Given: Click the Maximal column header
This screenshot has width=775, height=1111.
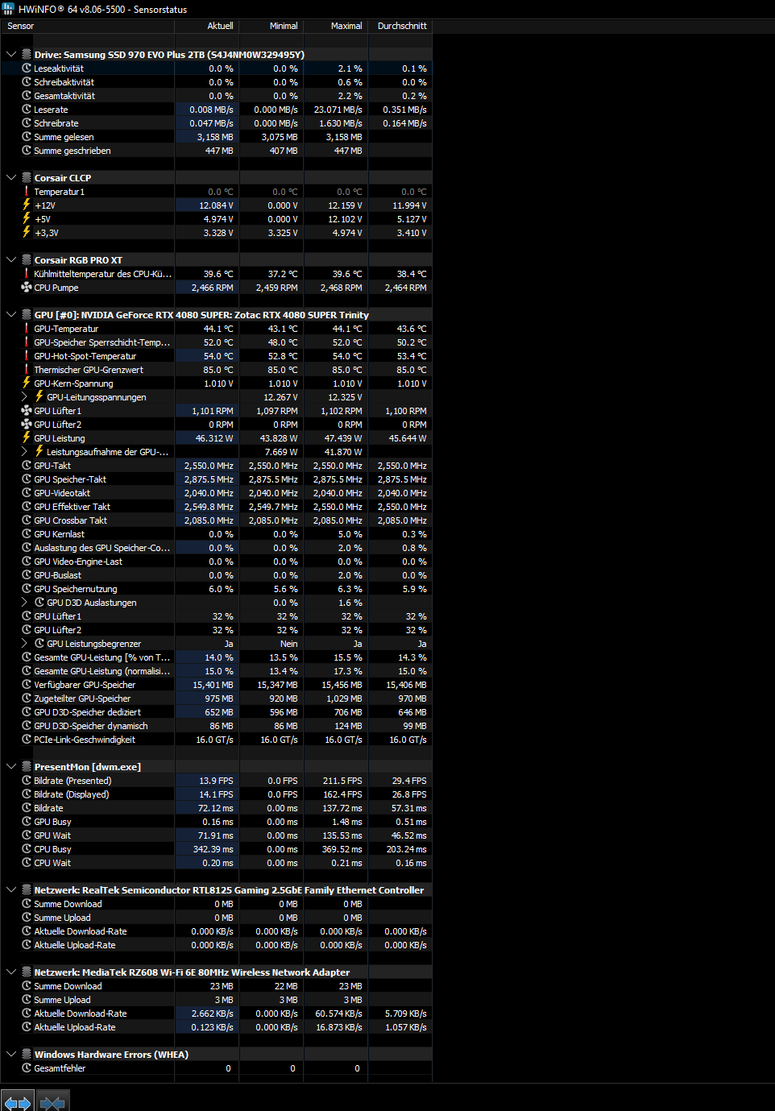Looking at the screenshot, I should pyautogui.click(x=335, y=26).
